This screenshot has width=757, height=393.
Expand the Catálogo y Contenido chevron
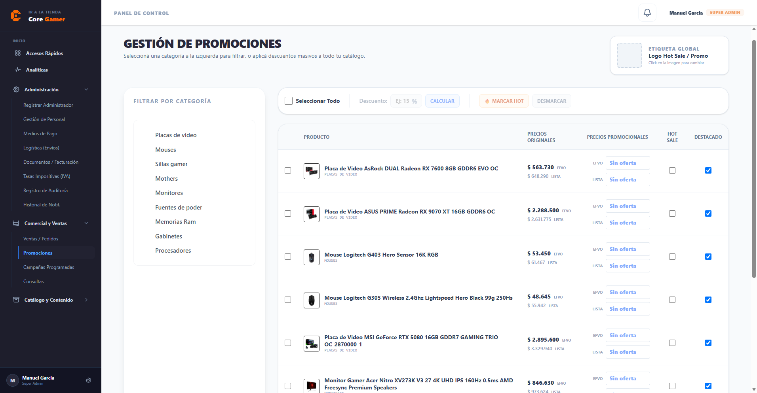[x=86, y=300]
